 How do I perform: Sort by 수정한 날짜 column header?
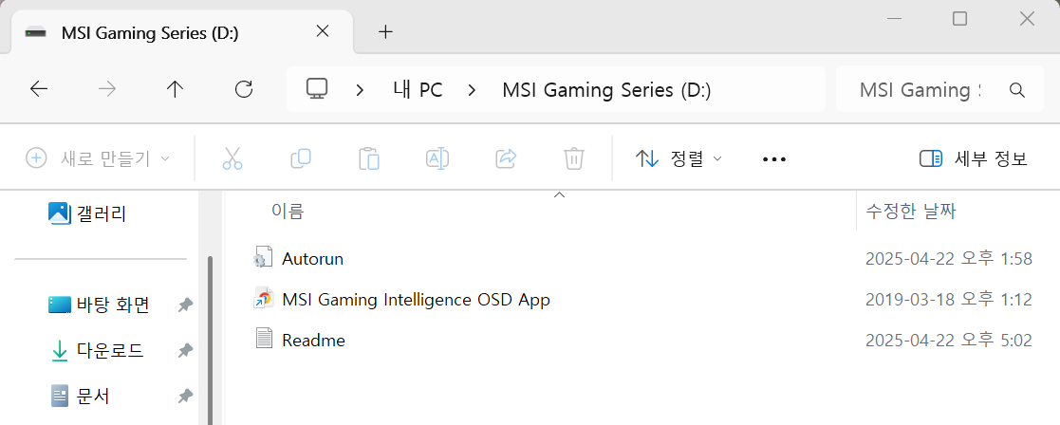[911, 212]
